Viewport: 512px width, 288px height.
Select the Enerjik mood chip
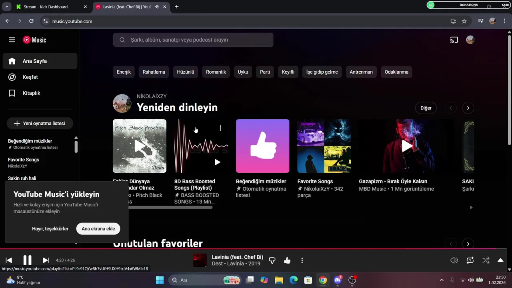point(124,72)
